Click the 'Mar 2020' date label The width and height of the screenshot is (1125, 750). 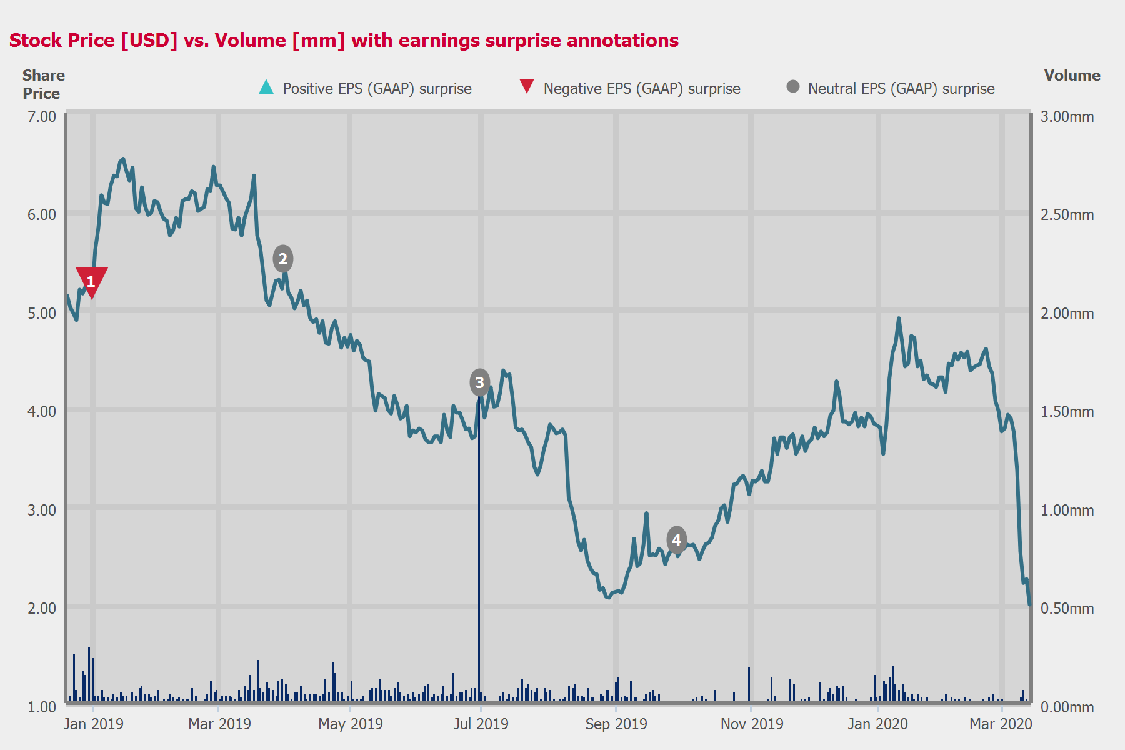[1001, 724]
